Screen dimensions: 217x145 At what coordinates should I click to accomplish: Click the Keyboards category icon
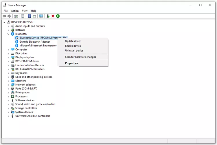click(12, 73)
